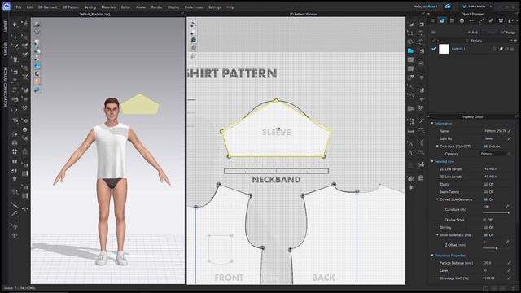Open the Category dropdown showing Pattern
The width and height of the screenshot is (521, 293).
point(496,154)
